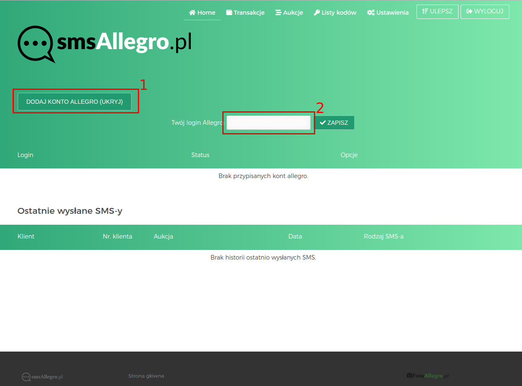Screen dimensions: 522x386
Task: Click the Klient column header
Action: 26,236
